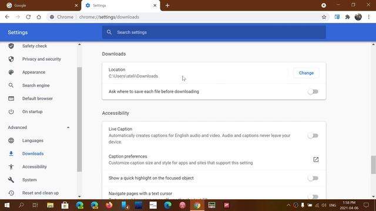376x211 pixels.
Task: Open Reset and clean up
Action: (x=41, y=193)
